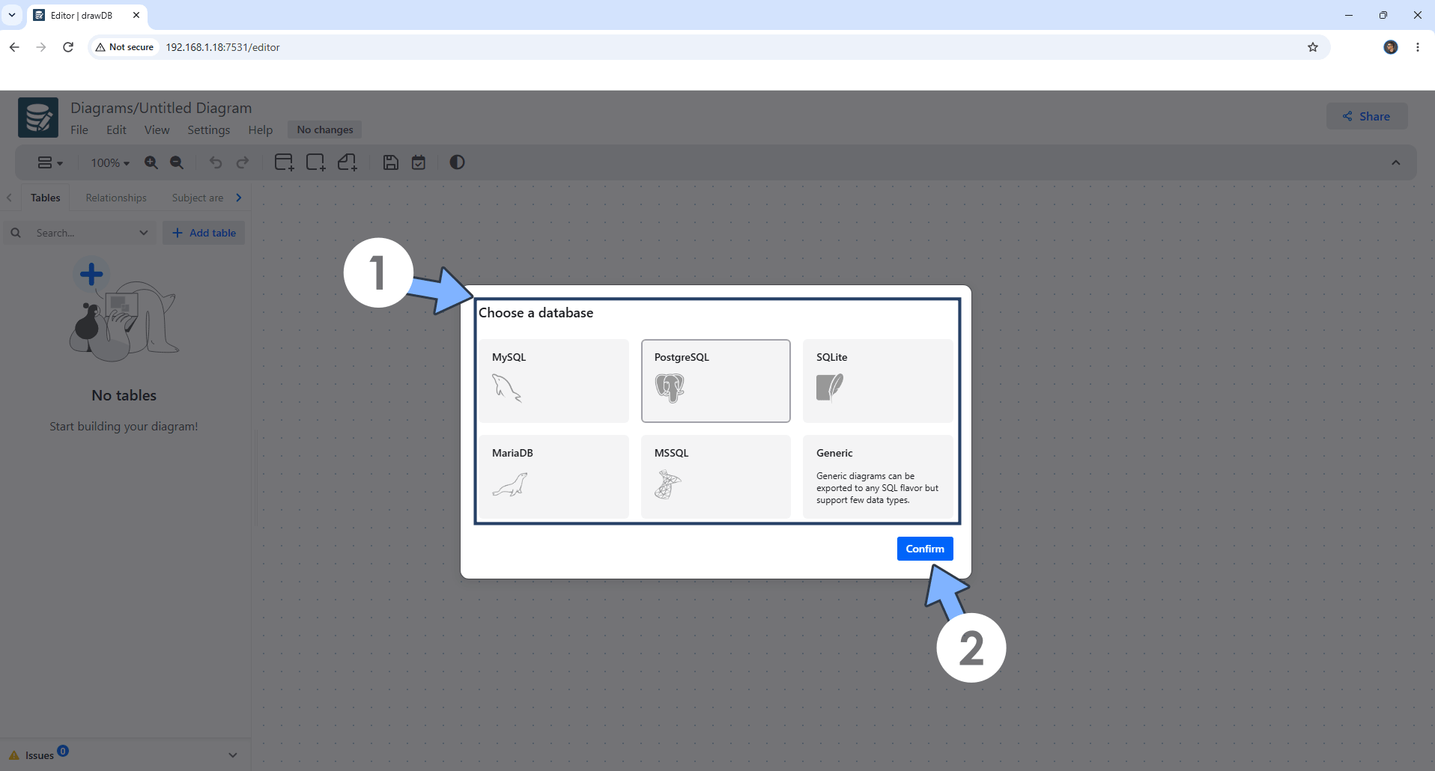Switch to the Relationships tab
Viewport: 1435px width, 771px height.
[x=116, y=198]
